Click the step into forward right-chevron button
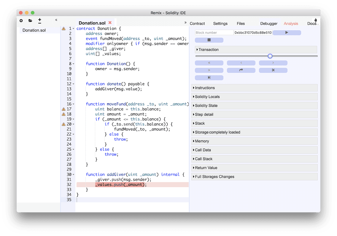 click(273, 63)
